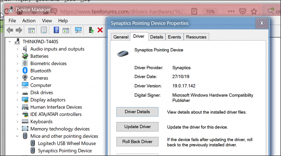Image resolution: width=281 pixels, height=156 pixels.
Task: Switch to the Events tab
Action: point(174,37)
